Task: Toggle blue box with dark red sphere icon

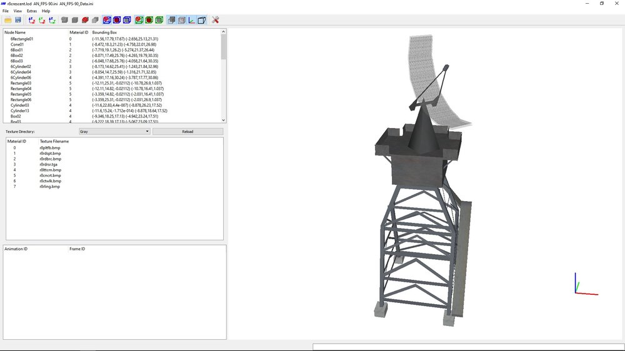Action: pyautogui.click(x=117, y=20)
